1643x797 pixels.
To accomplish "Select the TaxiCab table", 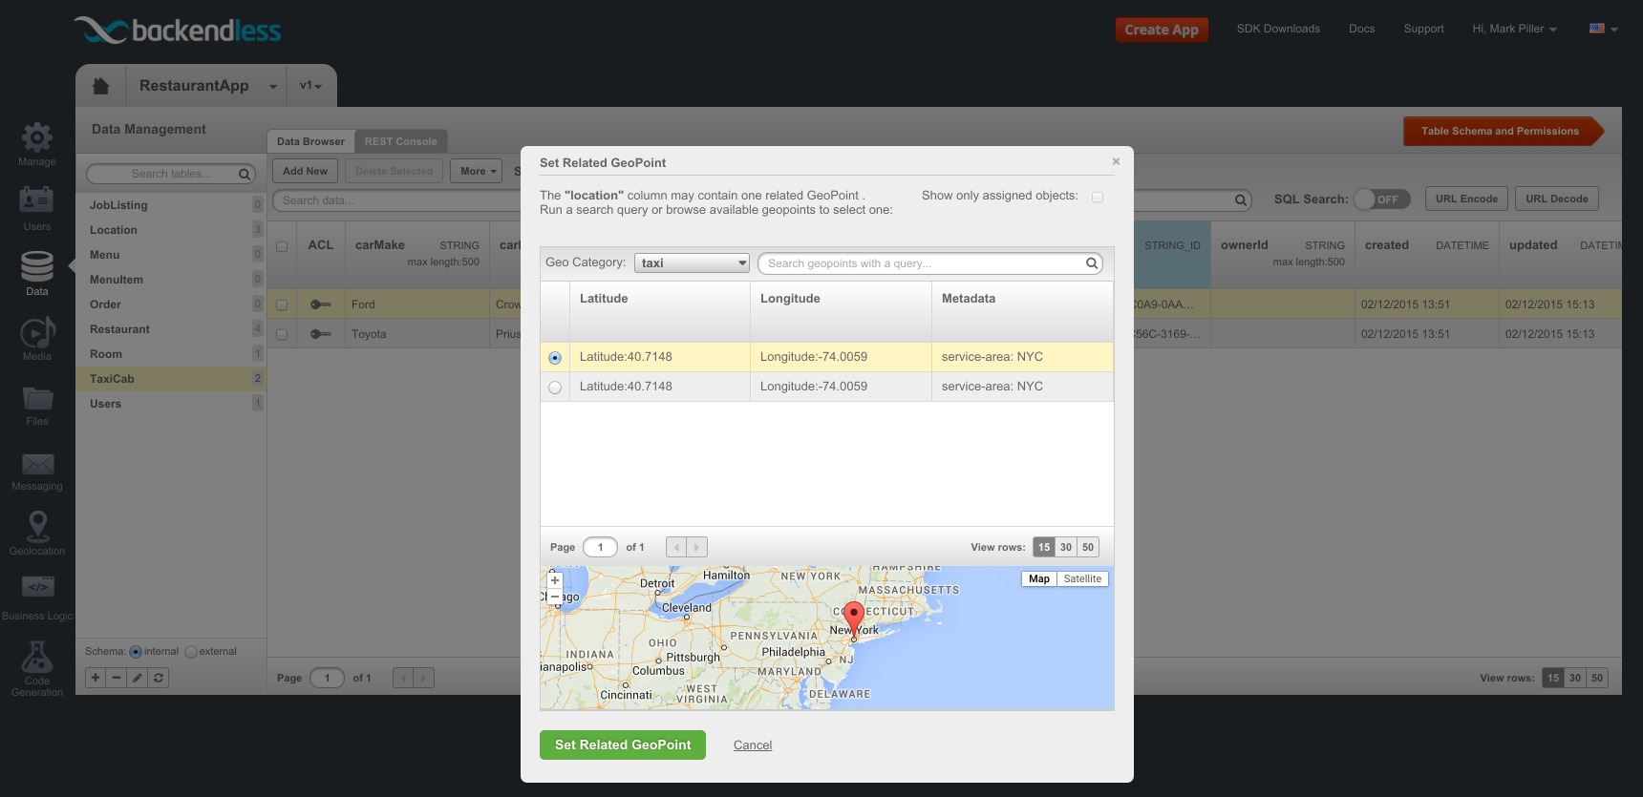I will click(170, 379).
